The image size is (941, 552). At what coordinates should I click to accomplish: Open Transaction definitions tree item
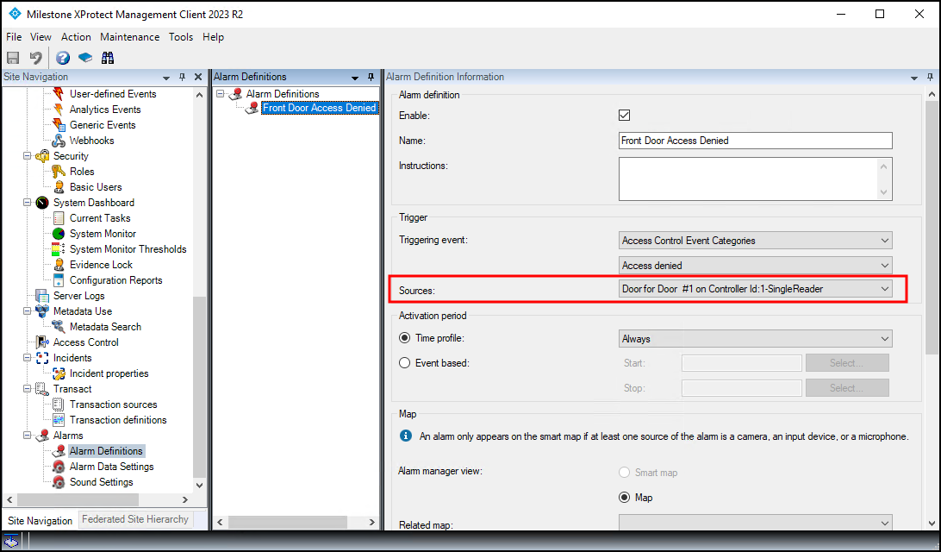pos(118,420)
